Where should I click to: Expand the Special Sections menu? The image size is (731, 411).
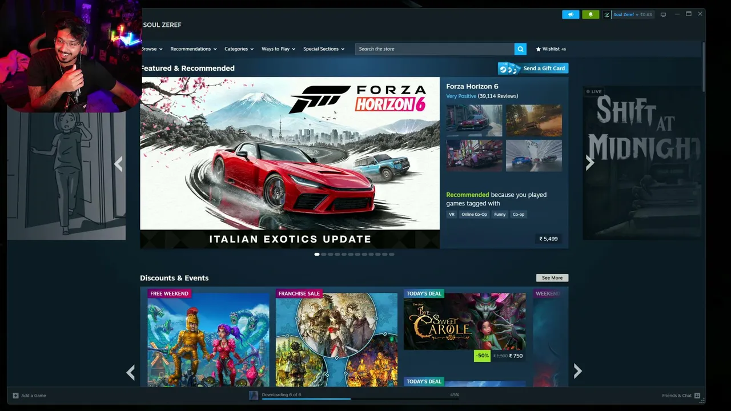click(324, 49)
